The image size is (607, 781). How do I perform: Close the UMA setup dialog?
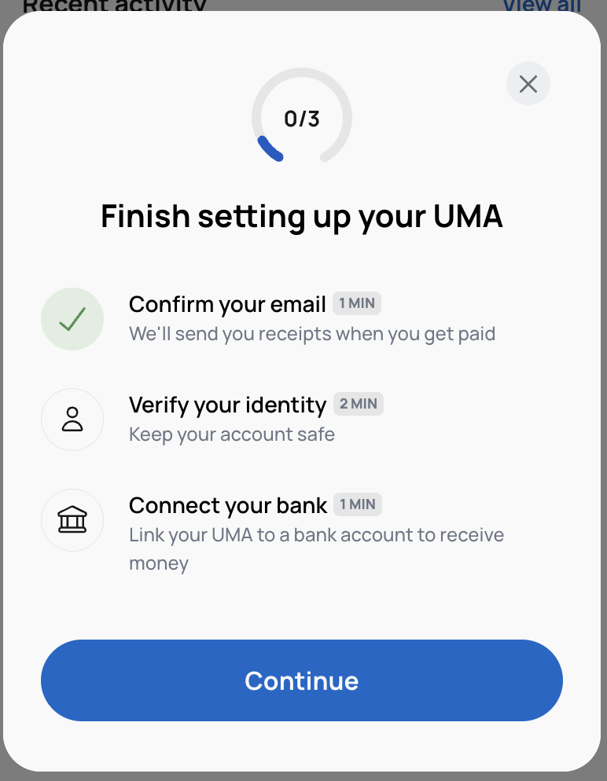(528, 84)
